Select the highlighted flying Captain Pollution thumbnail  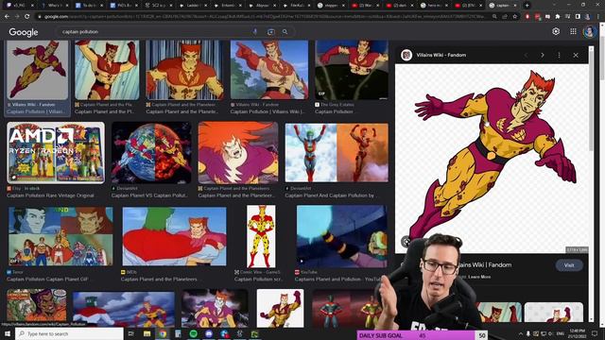38,70
